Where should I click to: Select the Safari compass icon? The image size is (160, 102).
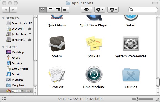coord(131,18)
